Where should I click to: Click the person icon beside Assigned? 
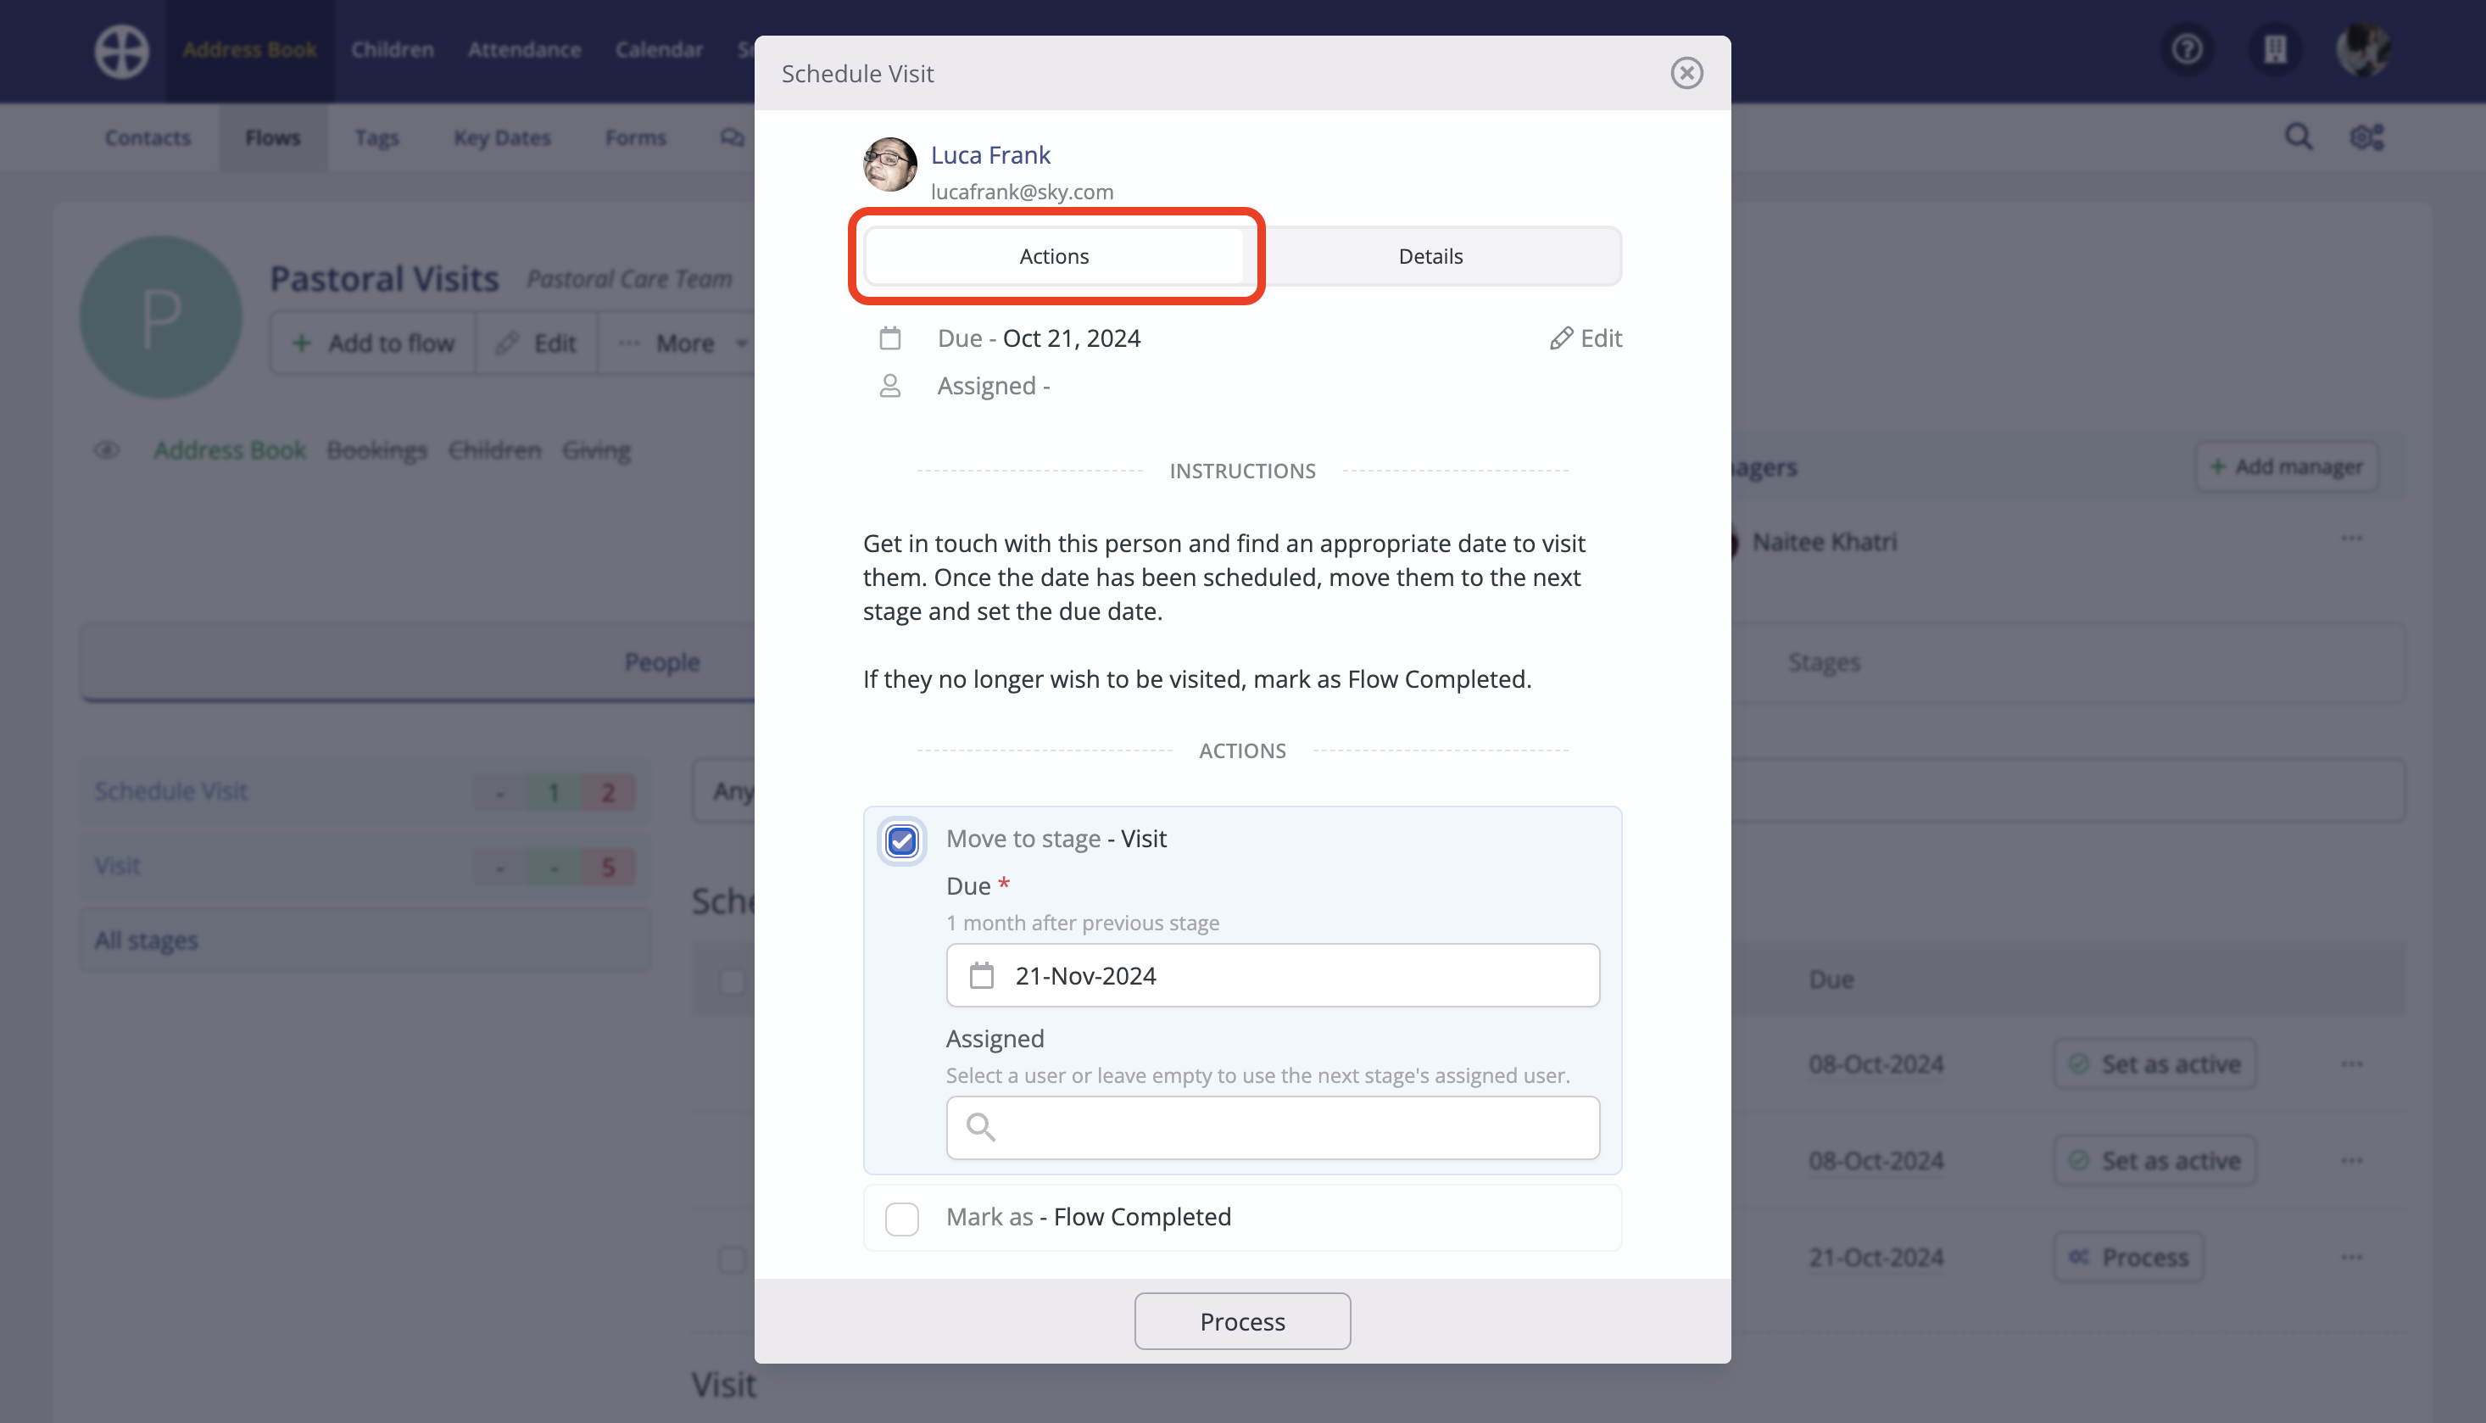(x=889, y=386)
